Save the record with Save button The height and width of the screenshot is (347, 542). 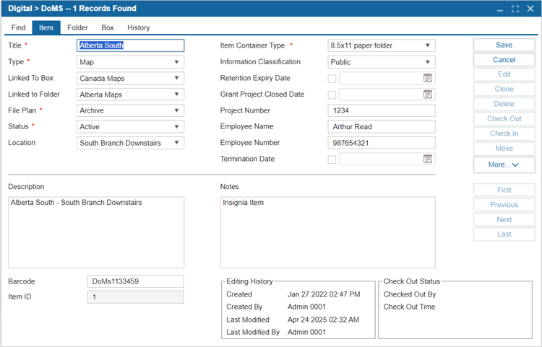point(504,45)
